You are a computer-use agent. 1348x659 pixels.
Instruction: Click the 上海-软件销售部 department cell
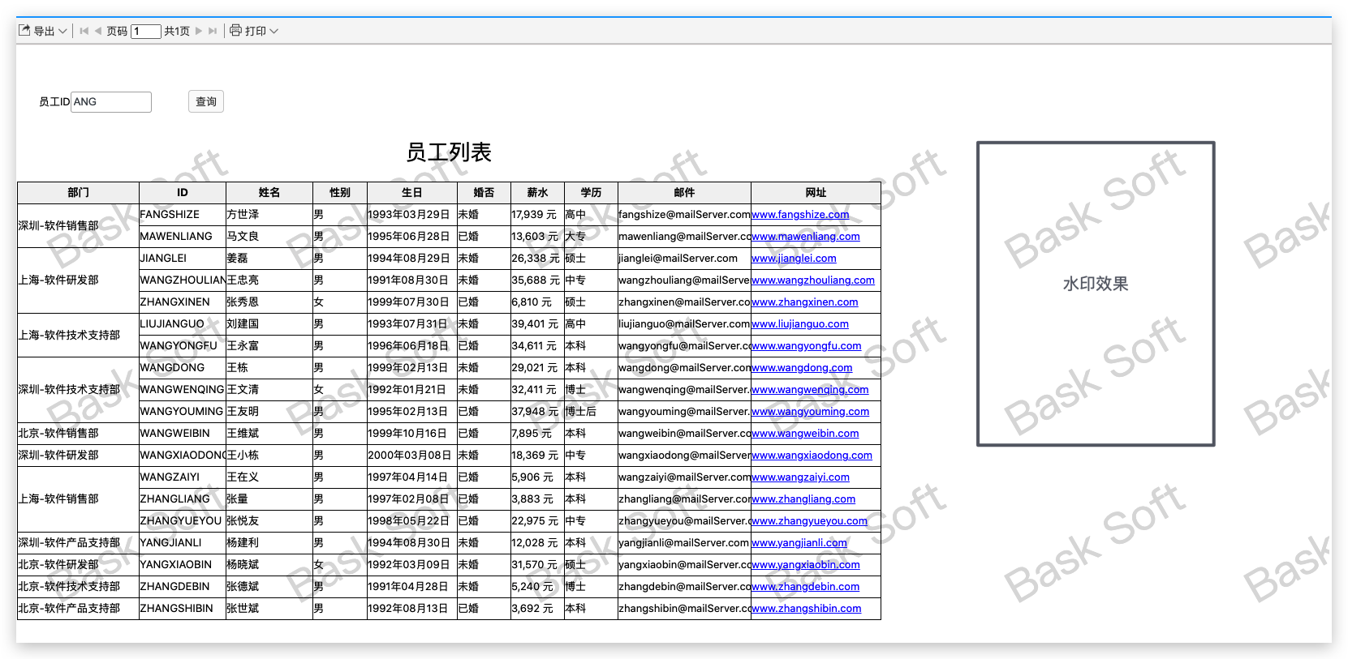79,499
